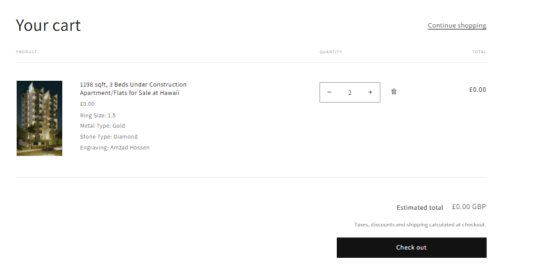Follow the Continue shopping link
Viewport: 535px width, 279px height.
(457, 26)
